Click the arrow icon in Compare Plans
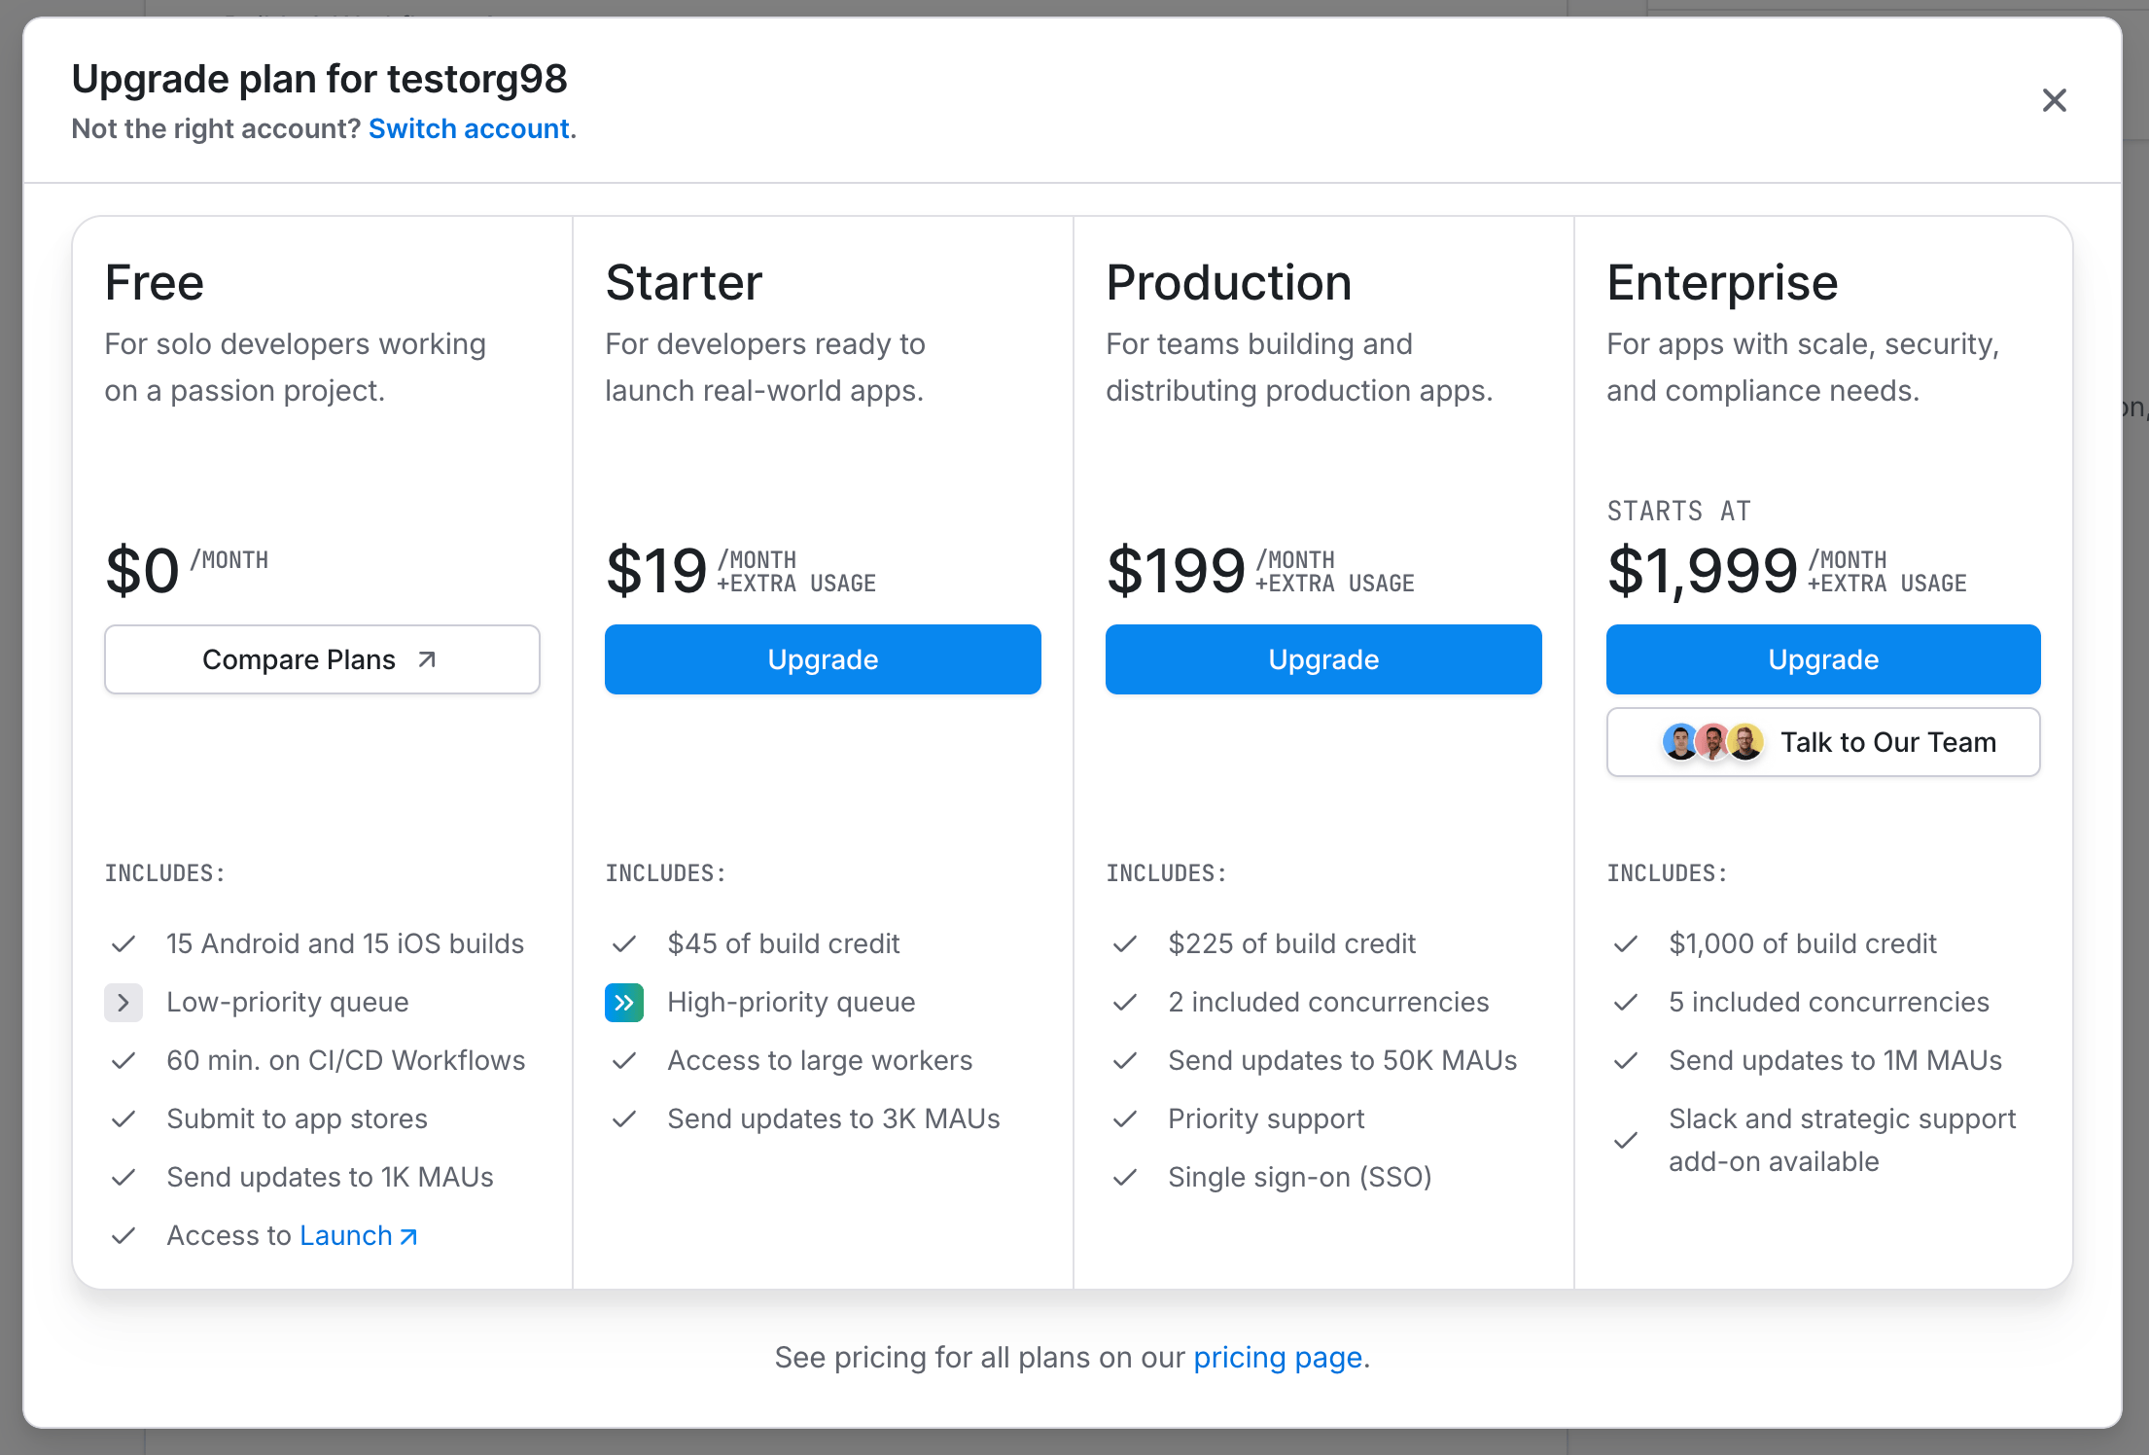Image resolution: width=2149 pixels, height=1455 pixels. click(x=427, y=659)
